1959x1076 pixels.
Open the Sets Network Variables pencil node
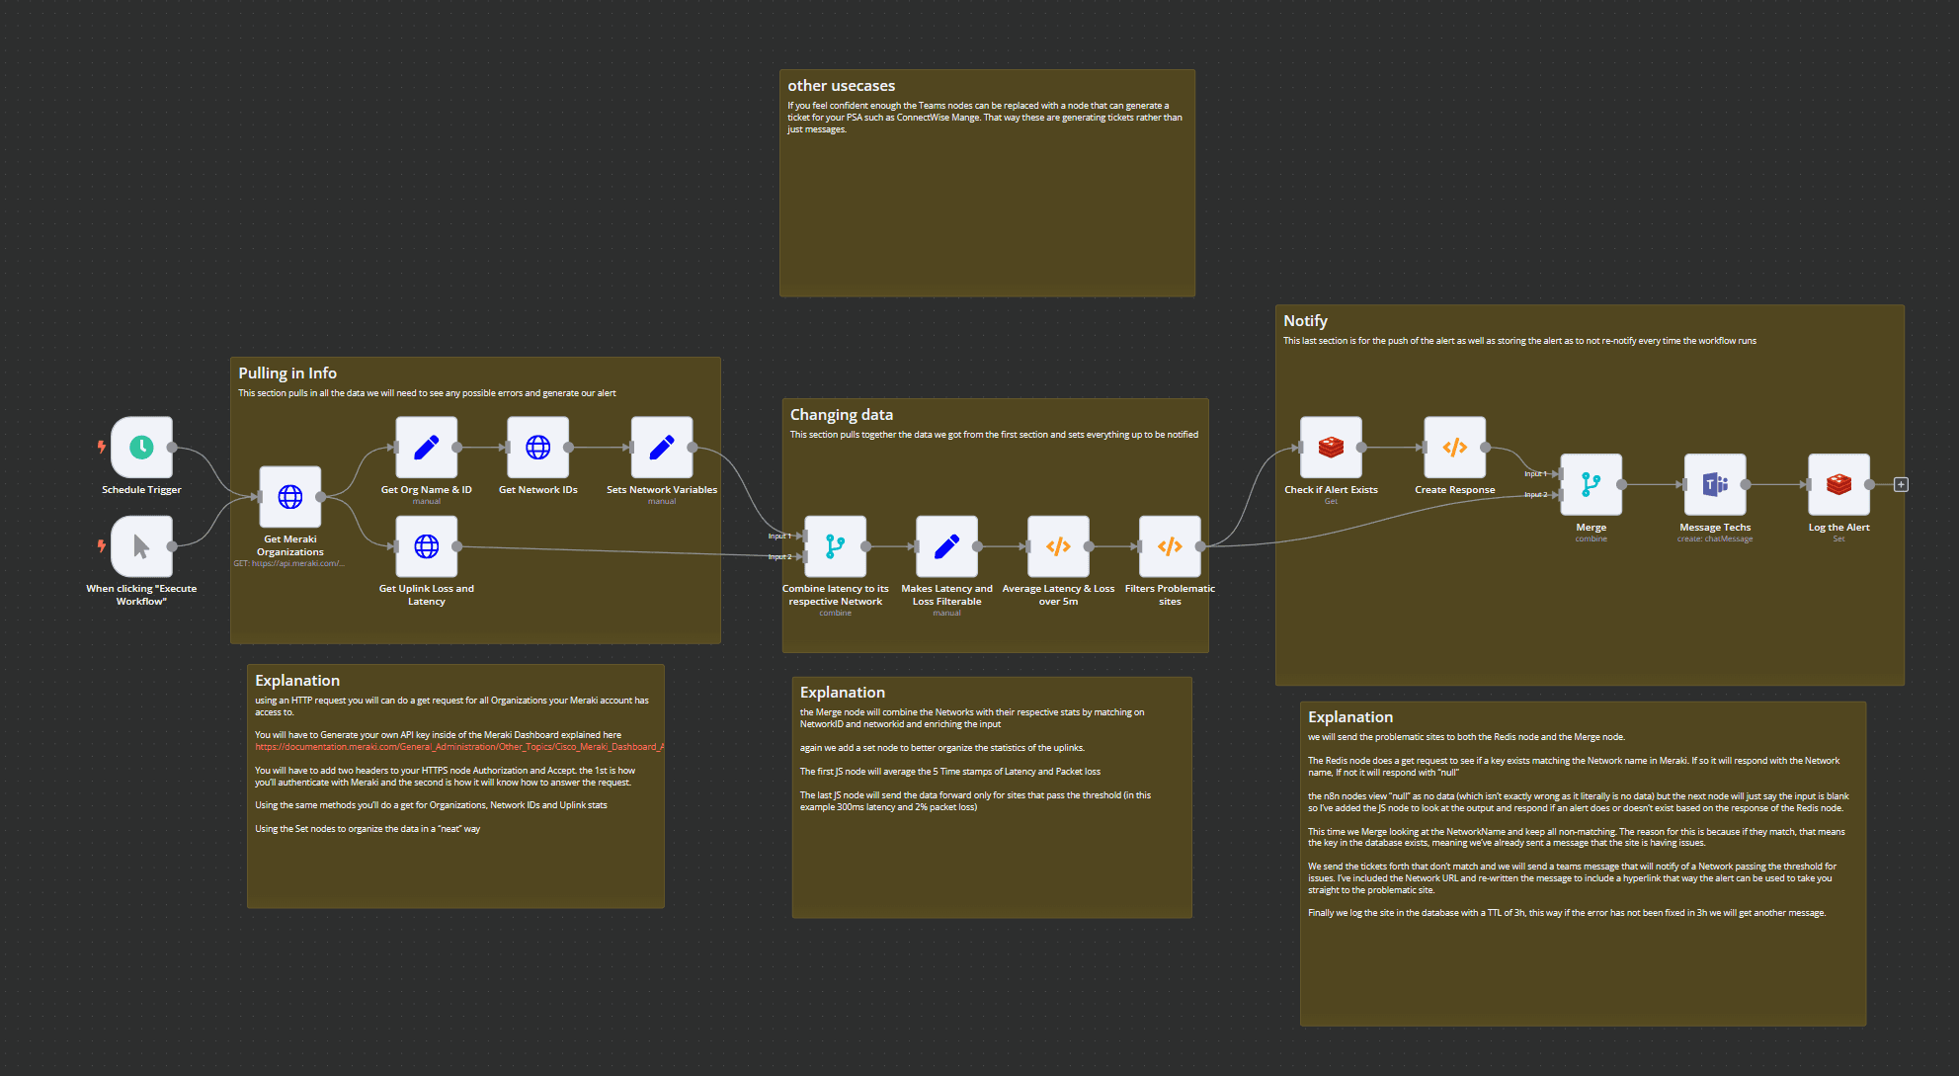[x=662, y=447]
